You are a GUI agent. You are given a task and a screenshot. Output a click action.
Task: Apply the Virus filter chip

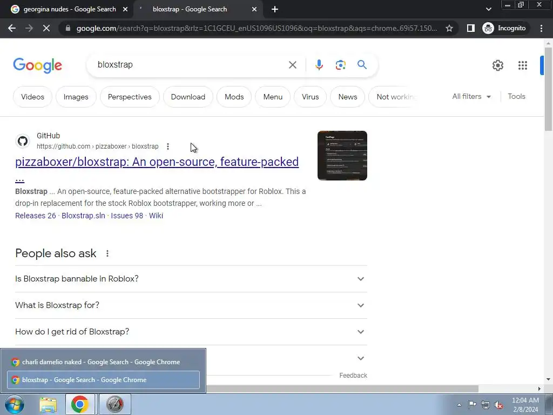[310, 97]
